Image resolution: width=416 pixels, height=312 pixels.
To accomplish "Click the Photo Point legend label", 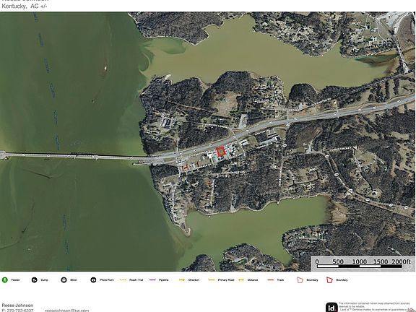I will click(107, 280).
